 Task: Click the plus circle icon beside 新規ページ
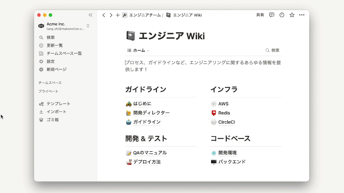coord(41,70)
